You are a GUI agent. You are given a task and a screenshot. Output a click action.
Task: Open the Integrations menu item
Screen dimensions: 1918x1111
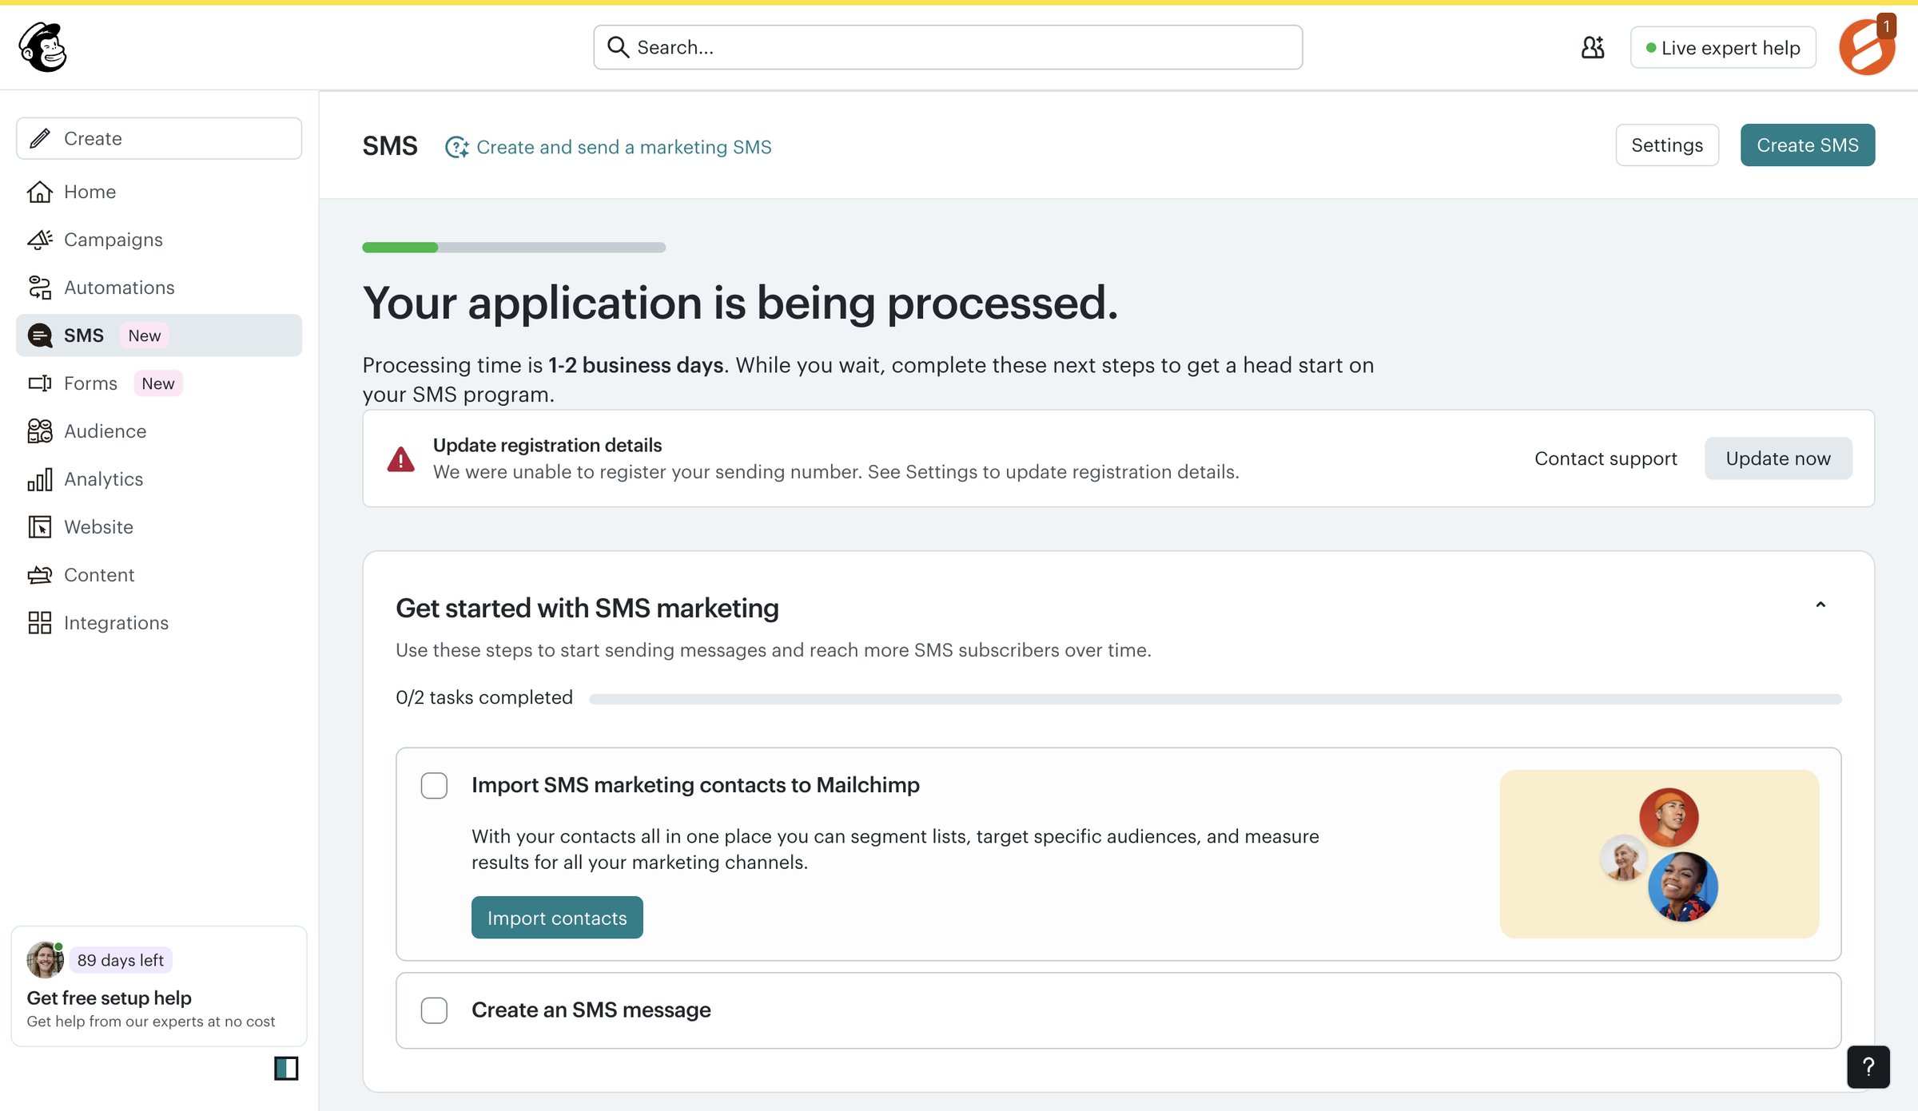[159, 623]
